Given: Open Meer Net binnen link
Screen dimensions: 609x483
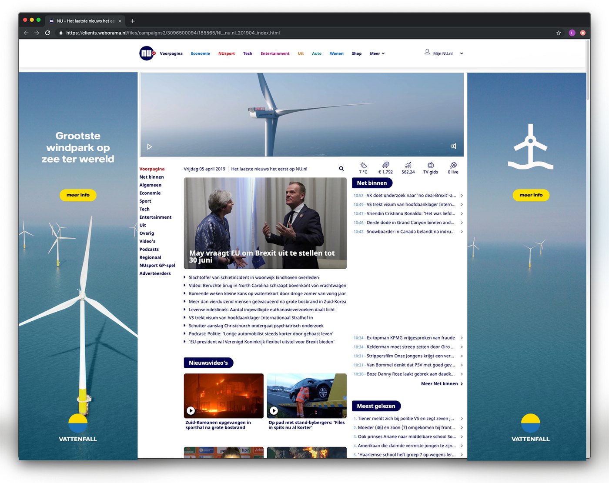Looking at the screenshot, I should [442, 384].
